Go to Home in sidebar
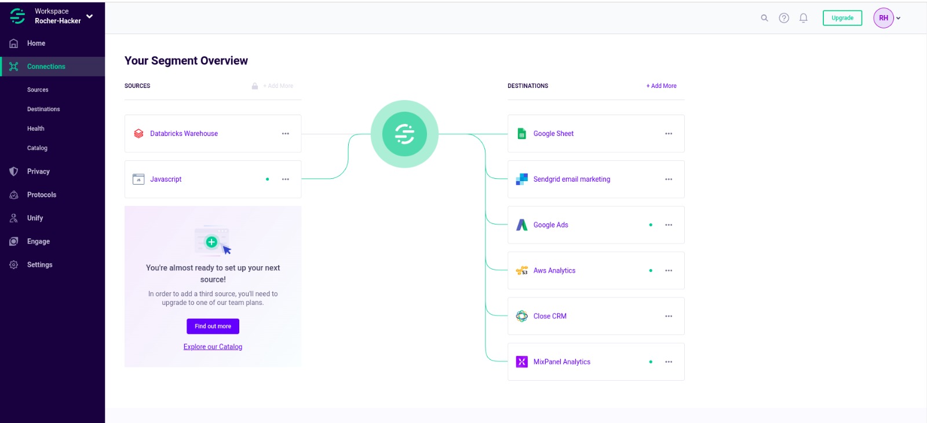Screen dimensions: 927x423 [x=36, y=43]
